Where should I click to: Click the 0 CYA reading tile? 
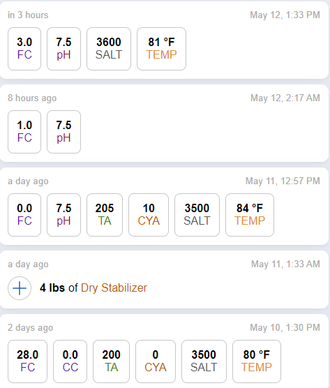(156, 361)
